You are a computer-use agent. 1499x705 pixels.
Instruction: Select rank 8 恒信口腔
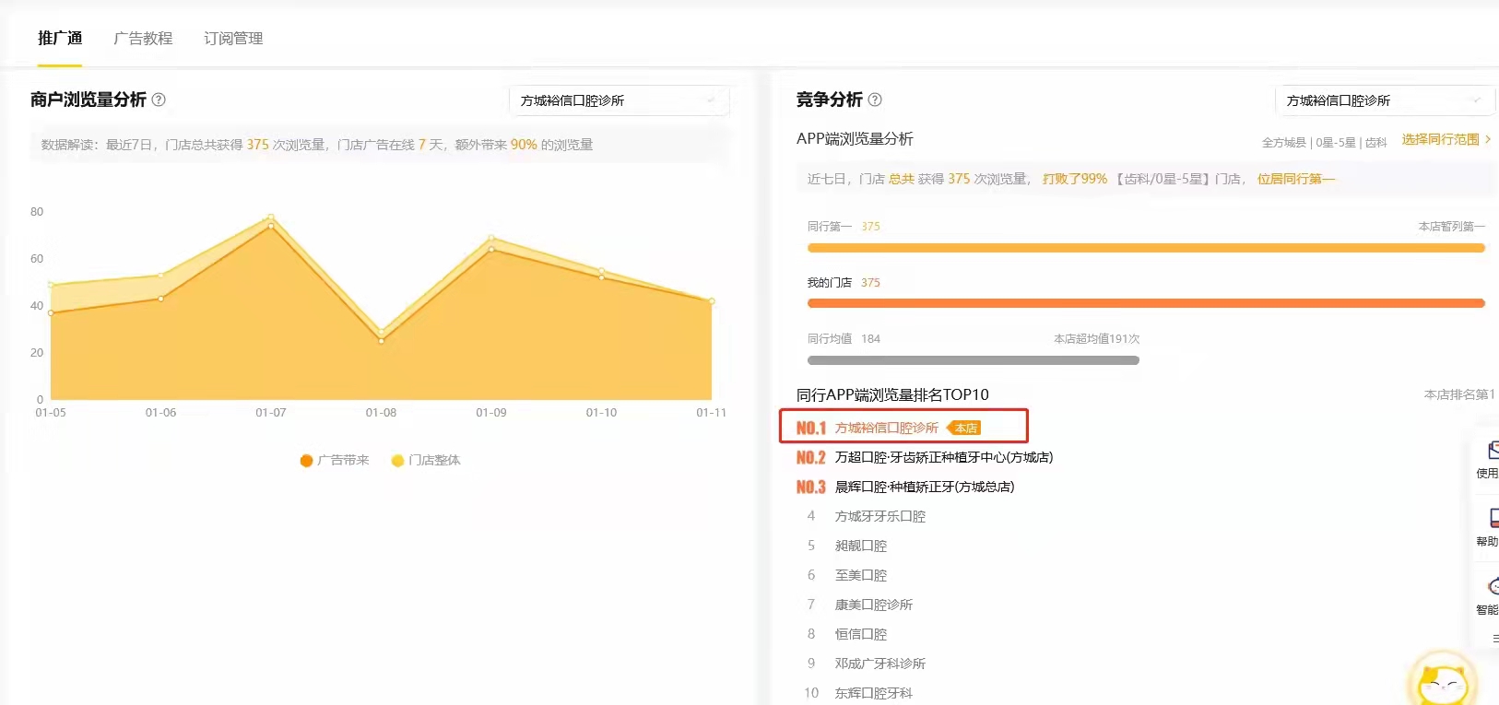click(x=847, y=634)
